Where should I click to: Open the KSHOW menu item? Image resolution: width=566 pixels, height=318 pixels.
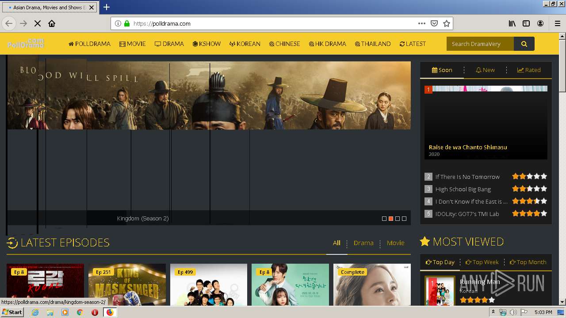[207, 44]
